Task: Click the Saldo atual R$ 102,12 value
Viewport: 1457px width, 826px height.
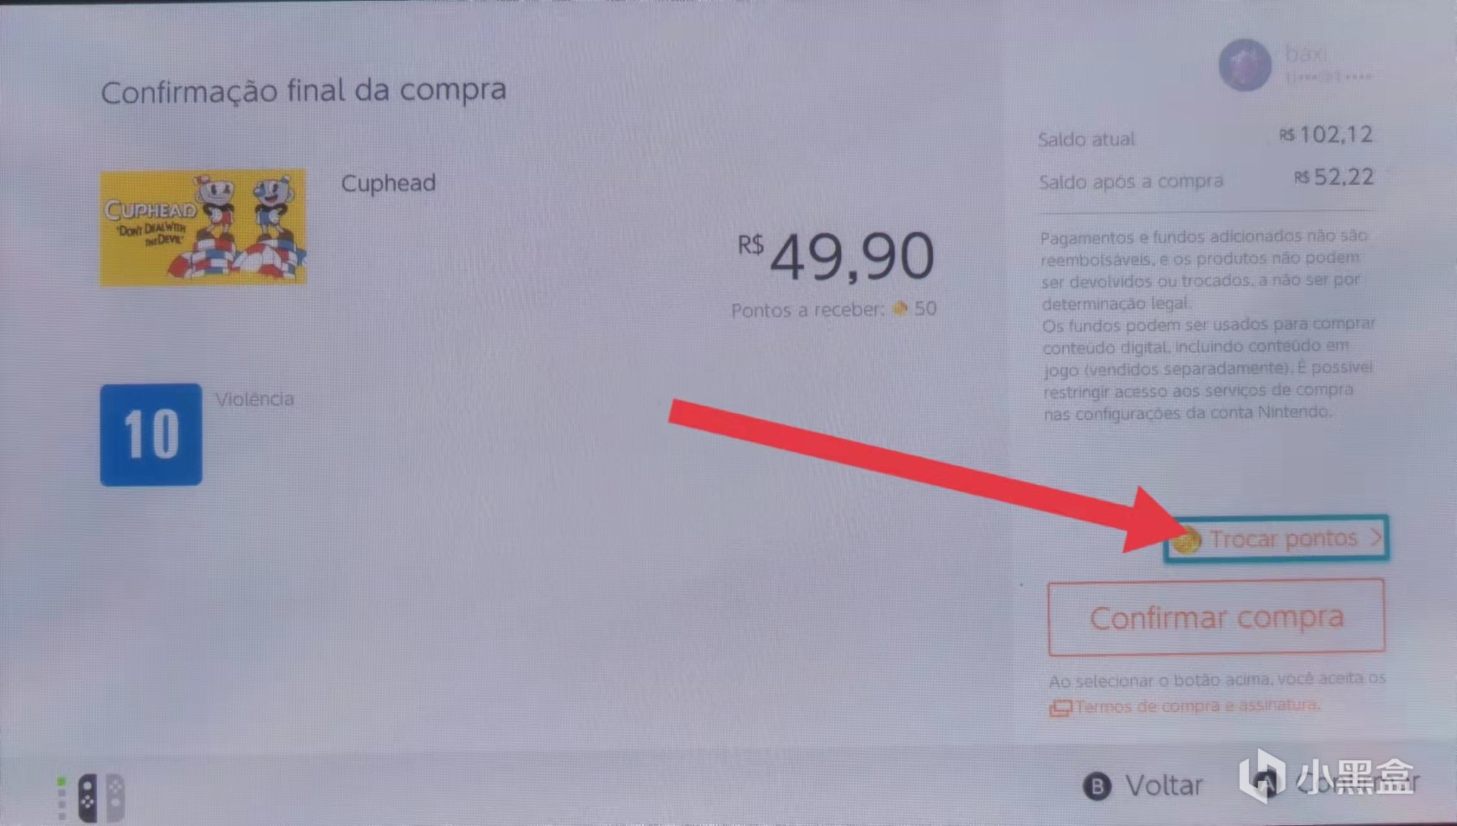Action: pyautogui.click(x=1326, y=135)
